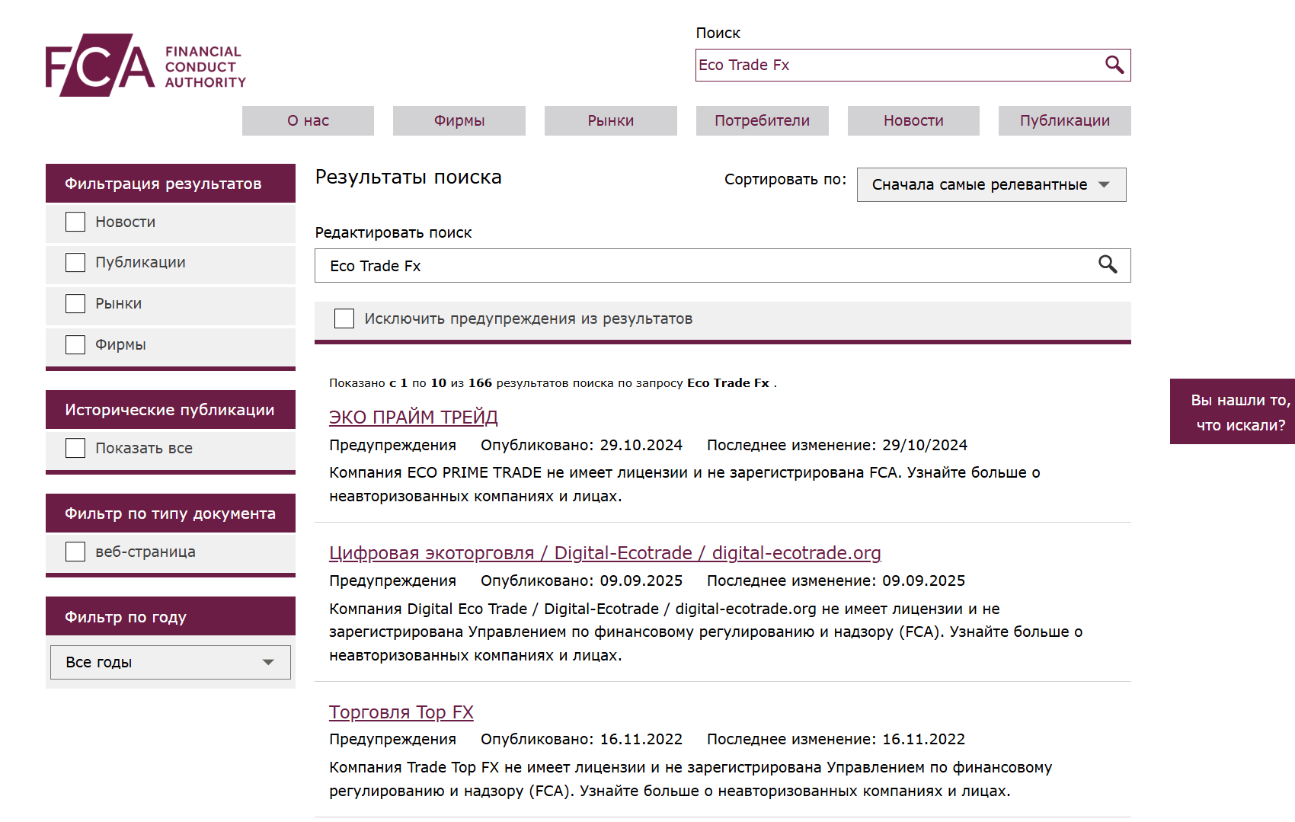Open the Торговля Top FX result

tap(401, 712)
